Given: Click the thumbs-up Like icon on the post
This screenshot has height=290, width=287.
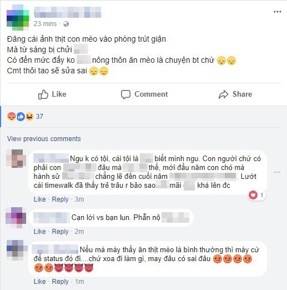Looking at the screenshot, I should click(43, 94).
